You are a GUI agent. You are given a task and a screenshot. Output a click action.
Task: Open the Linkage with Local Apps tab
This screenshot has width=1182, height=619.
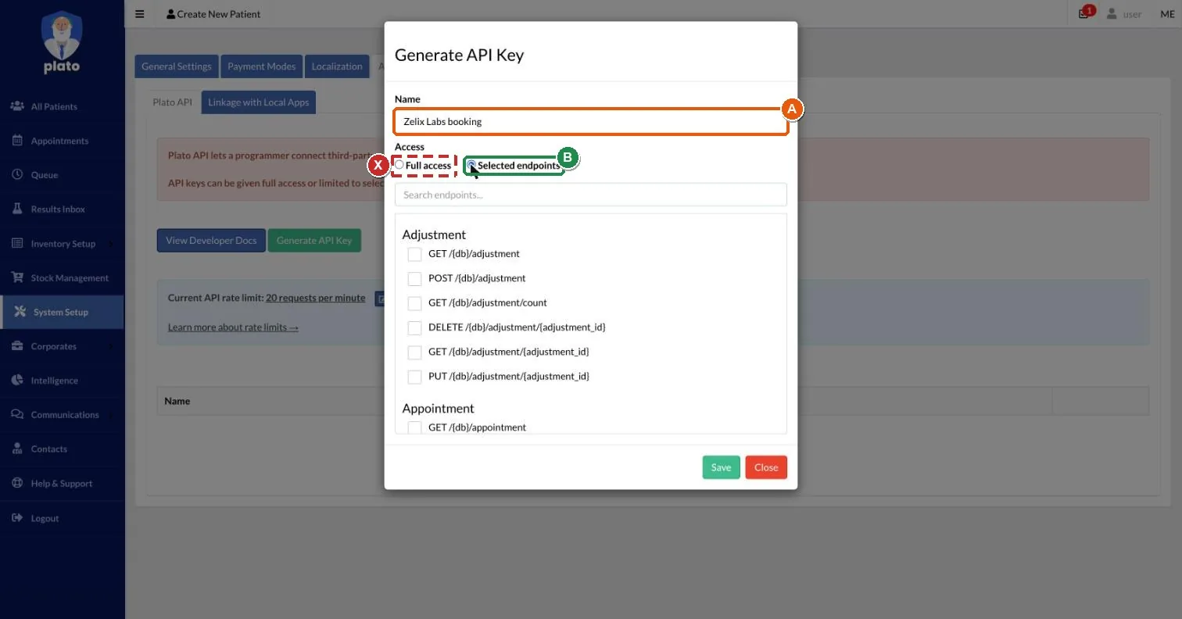coord(259,102)
